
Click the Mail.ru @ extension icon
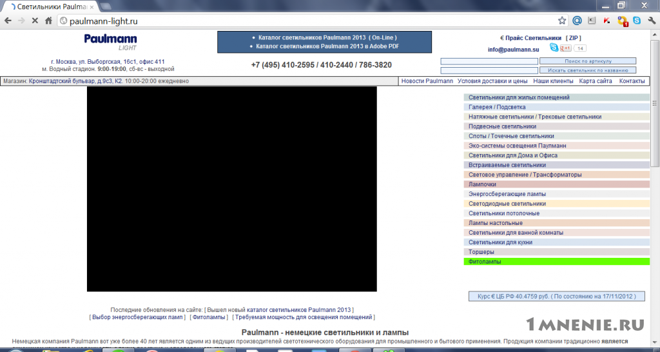click(577, 21)
